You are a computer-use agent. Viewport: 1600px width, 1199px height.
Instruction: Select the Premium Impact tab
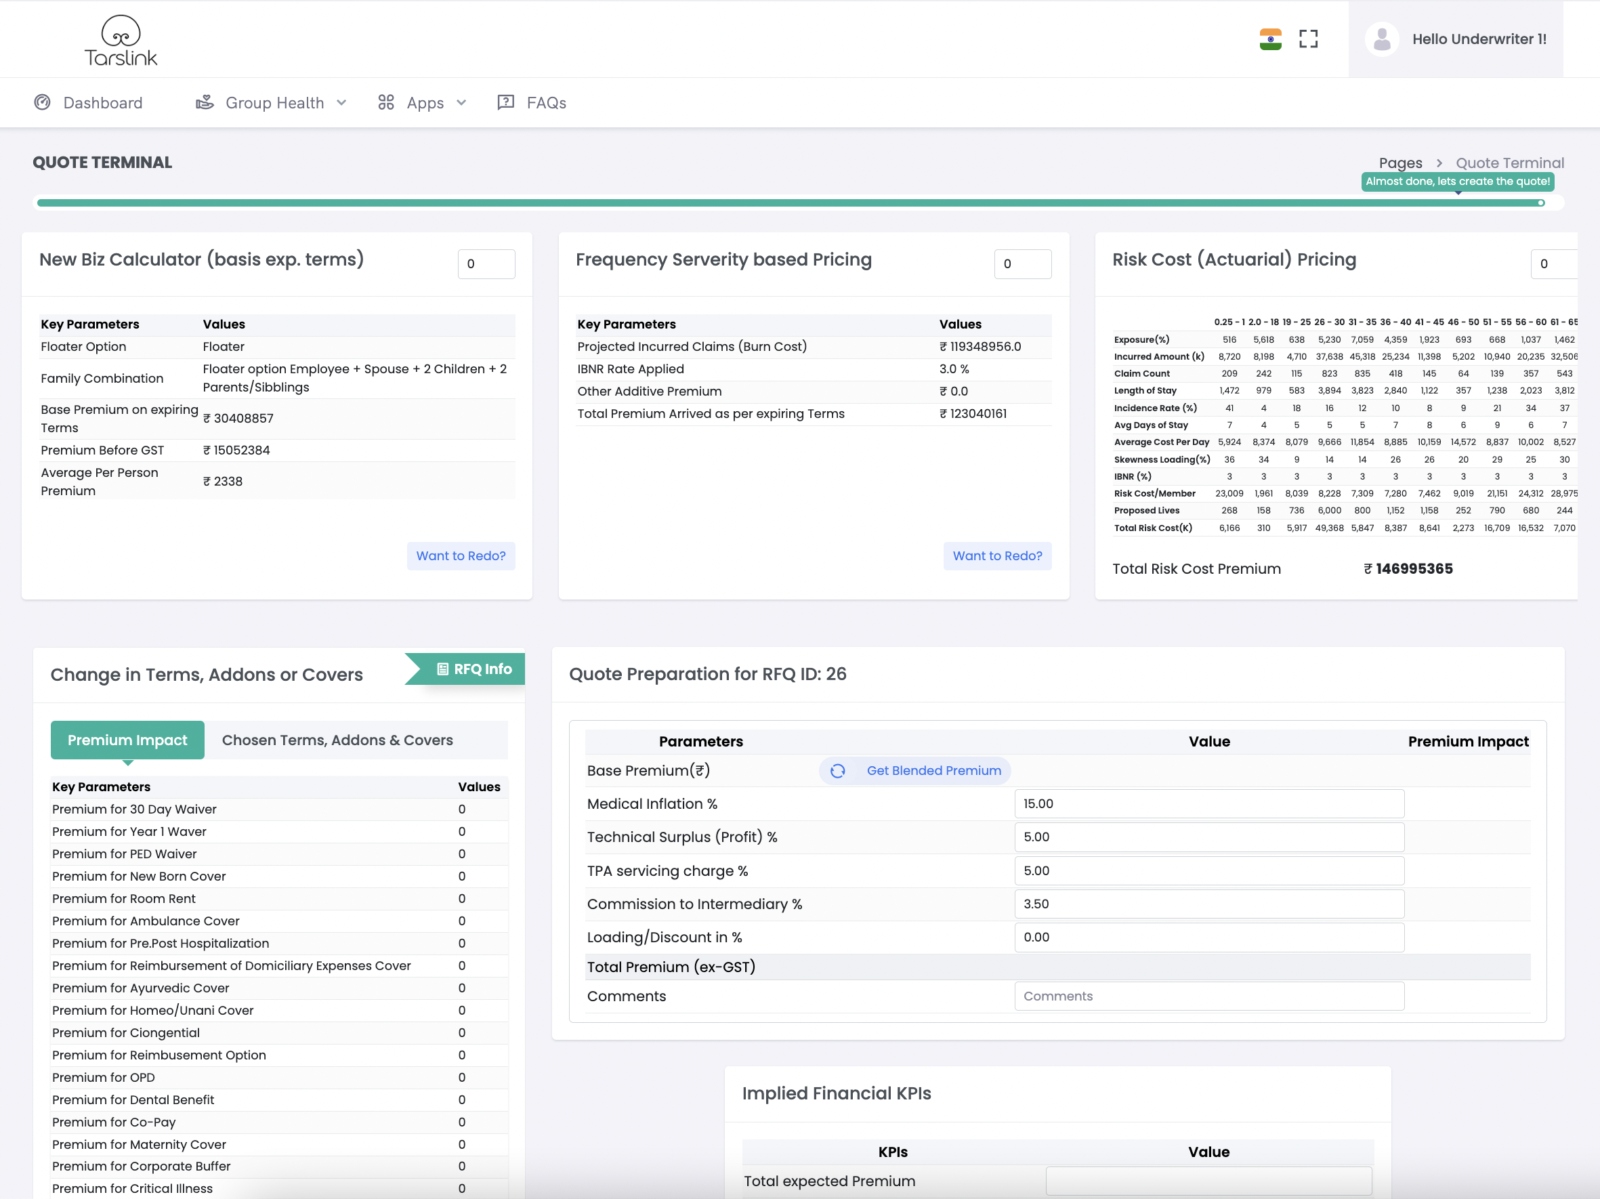click(127, 740)
